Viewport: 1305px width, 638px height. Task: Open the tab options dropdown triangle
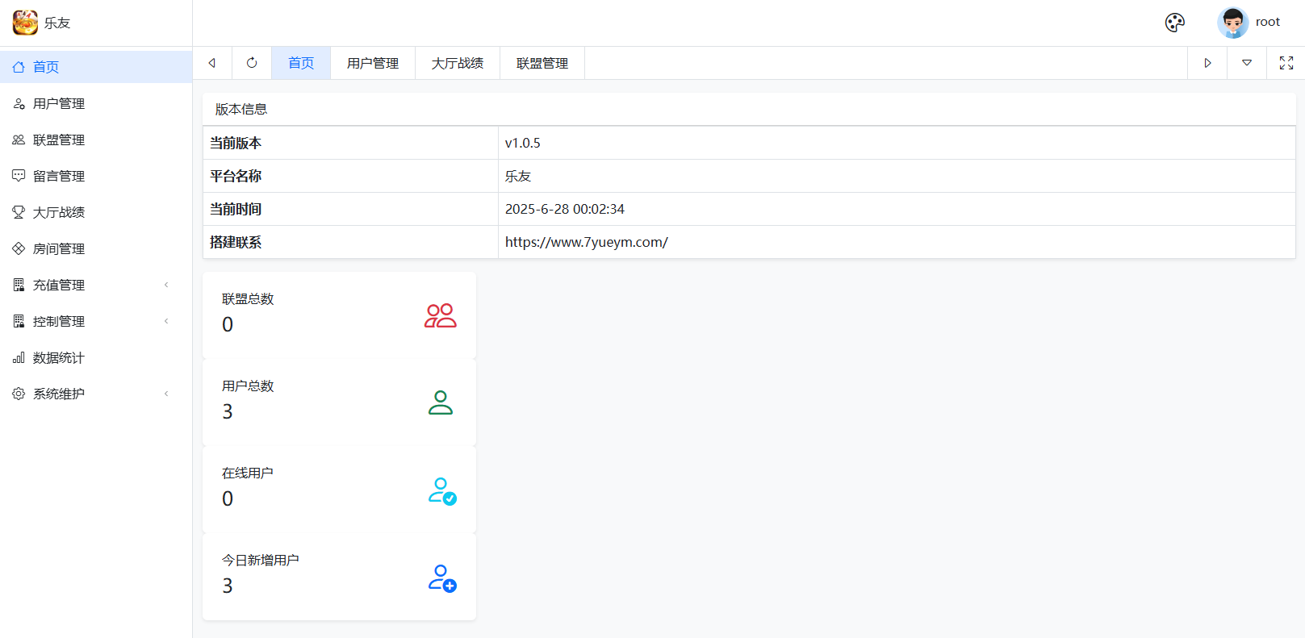[1246, 63]
